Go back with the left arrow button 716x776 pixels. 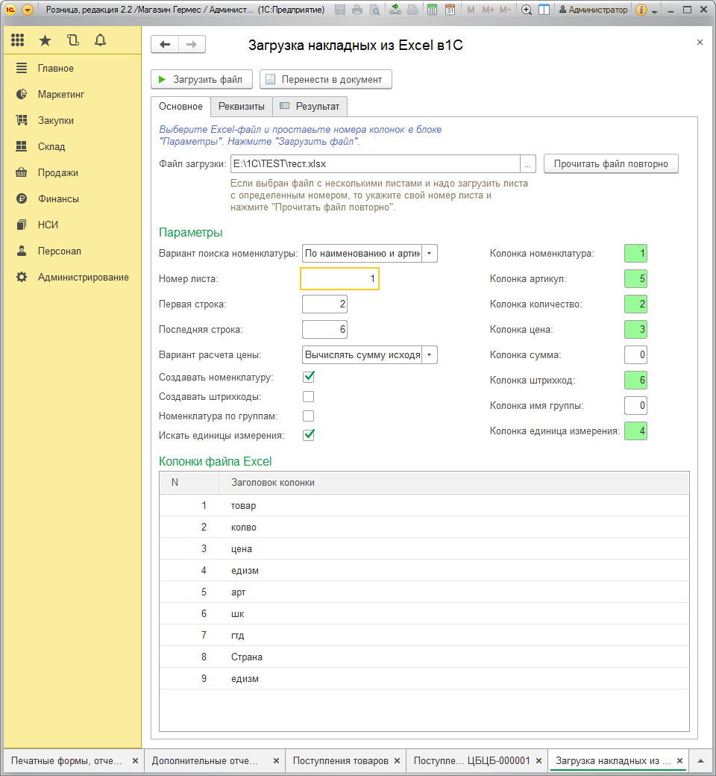point(165,45)
